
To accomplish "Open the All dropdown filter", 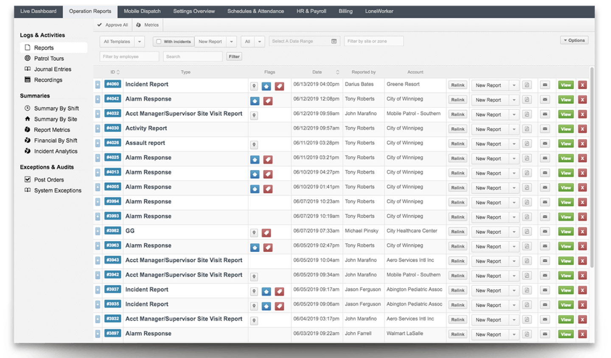I will tap(253, 42).
